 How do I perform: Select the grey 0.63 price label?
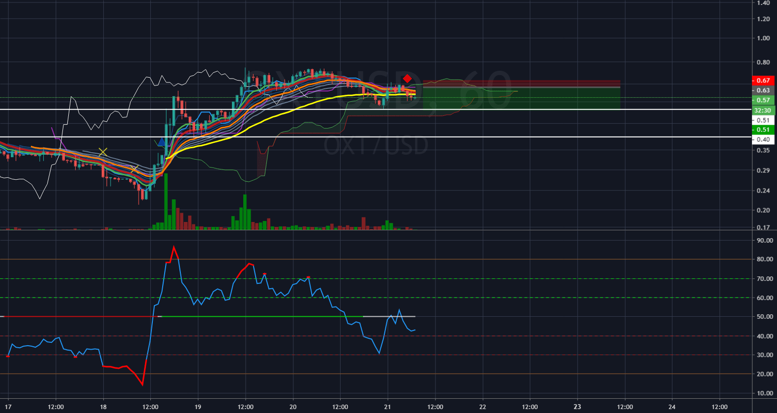click(763, 90)
